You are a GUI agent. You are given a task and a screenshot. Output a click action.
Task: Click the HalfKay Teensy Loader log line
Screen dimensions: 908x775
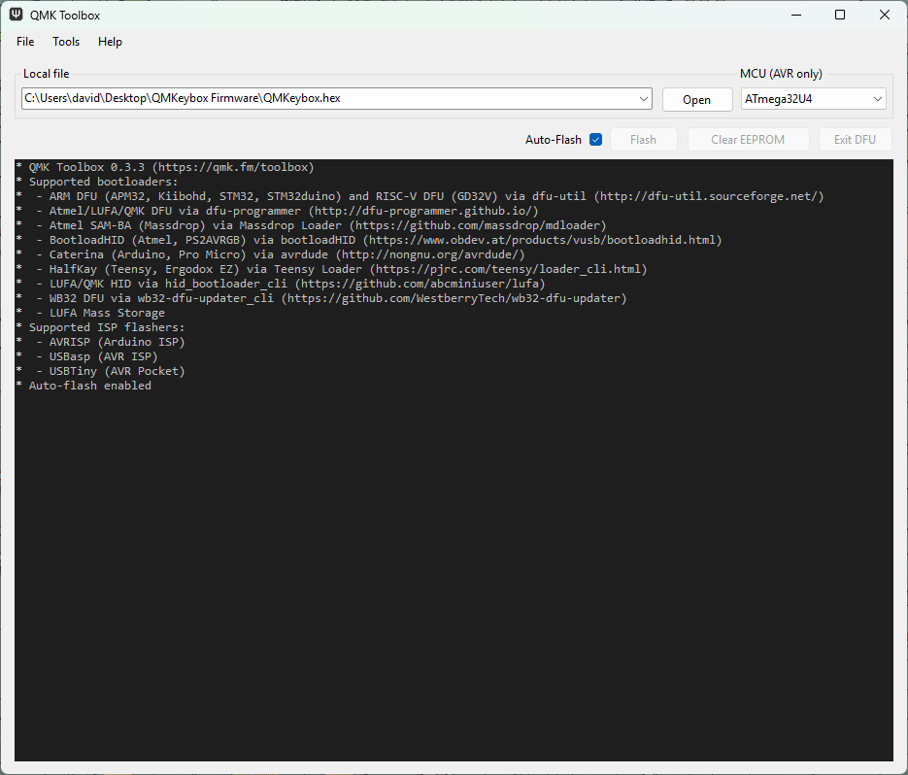[x=331, y=269]
